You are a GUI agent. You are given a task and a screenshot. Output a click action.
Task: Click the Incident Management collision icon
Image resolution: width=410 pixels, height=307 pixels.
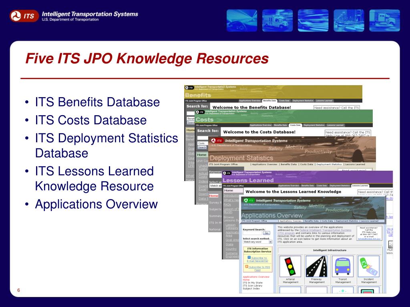click(368, 266)
